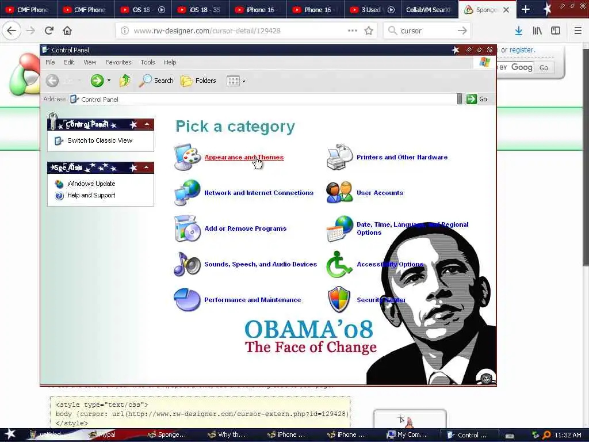The width and height of the screenshot is (589, 442).
Task: Open the Add or Remove Programs icon
Action: [187, 228]
